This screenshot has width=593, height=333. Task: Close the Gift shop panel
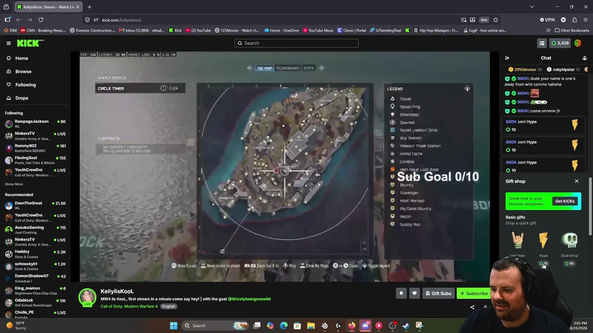pyautogui.click(x=577, y=181)
